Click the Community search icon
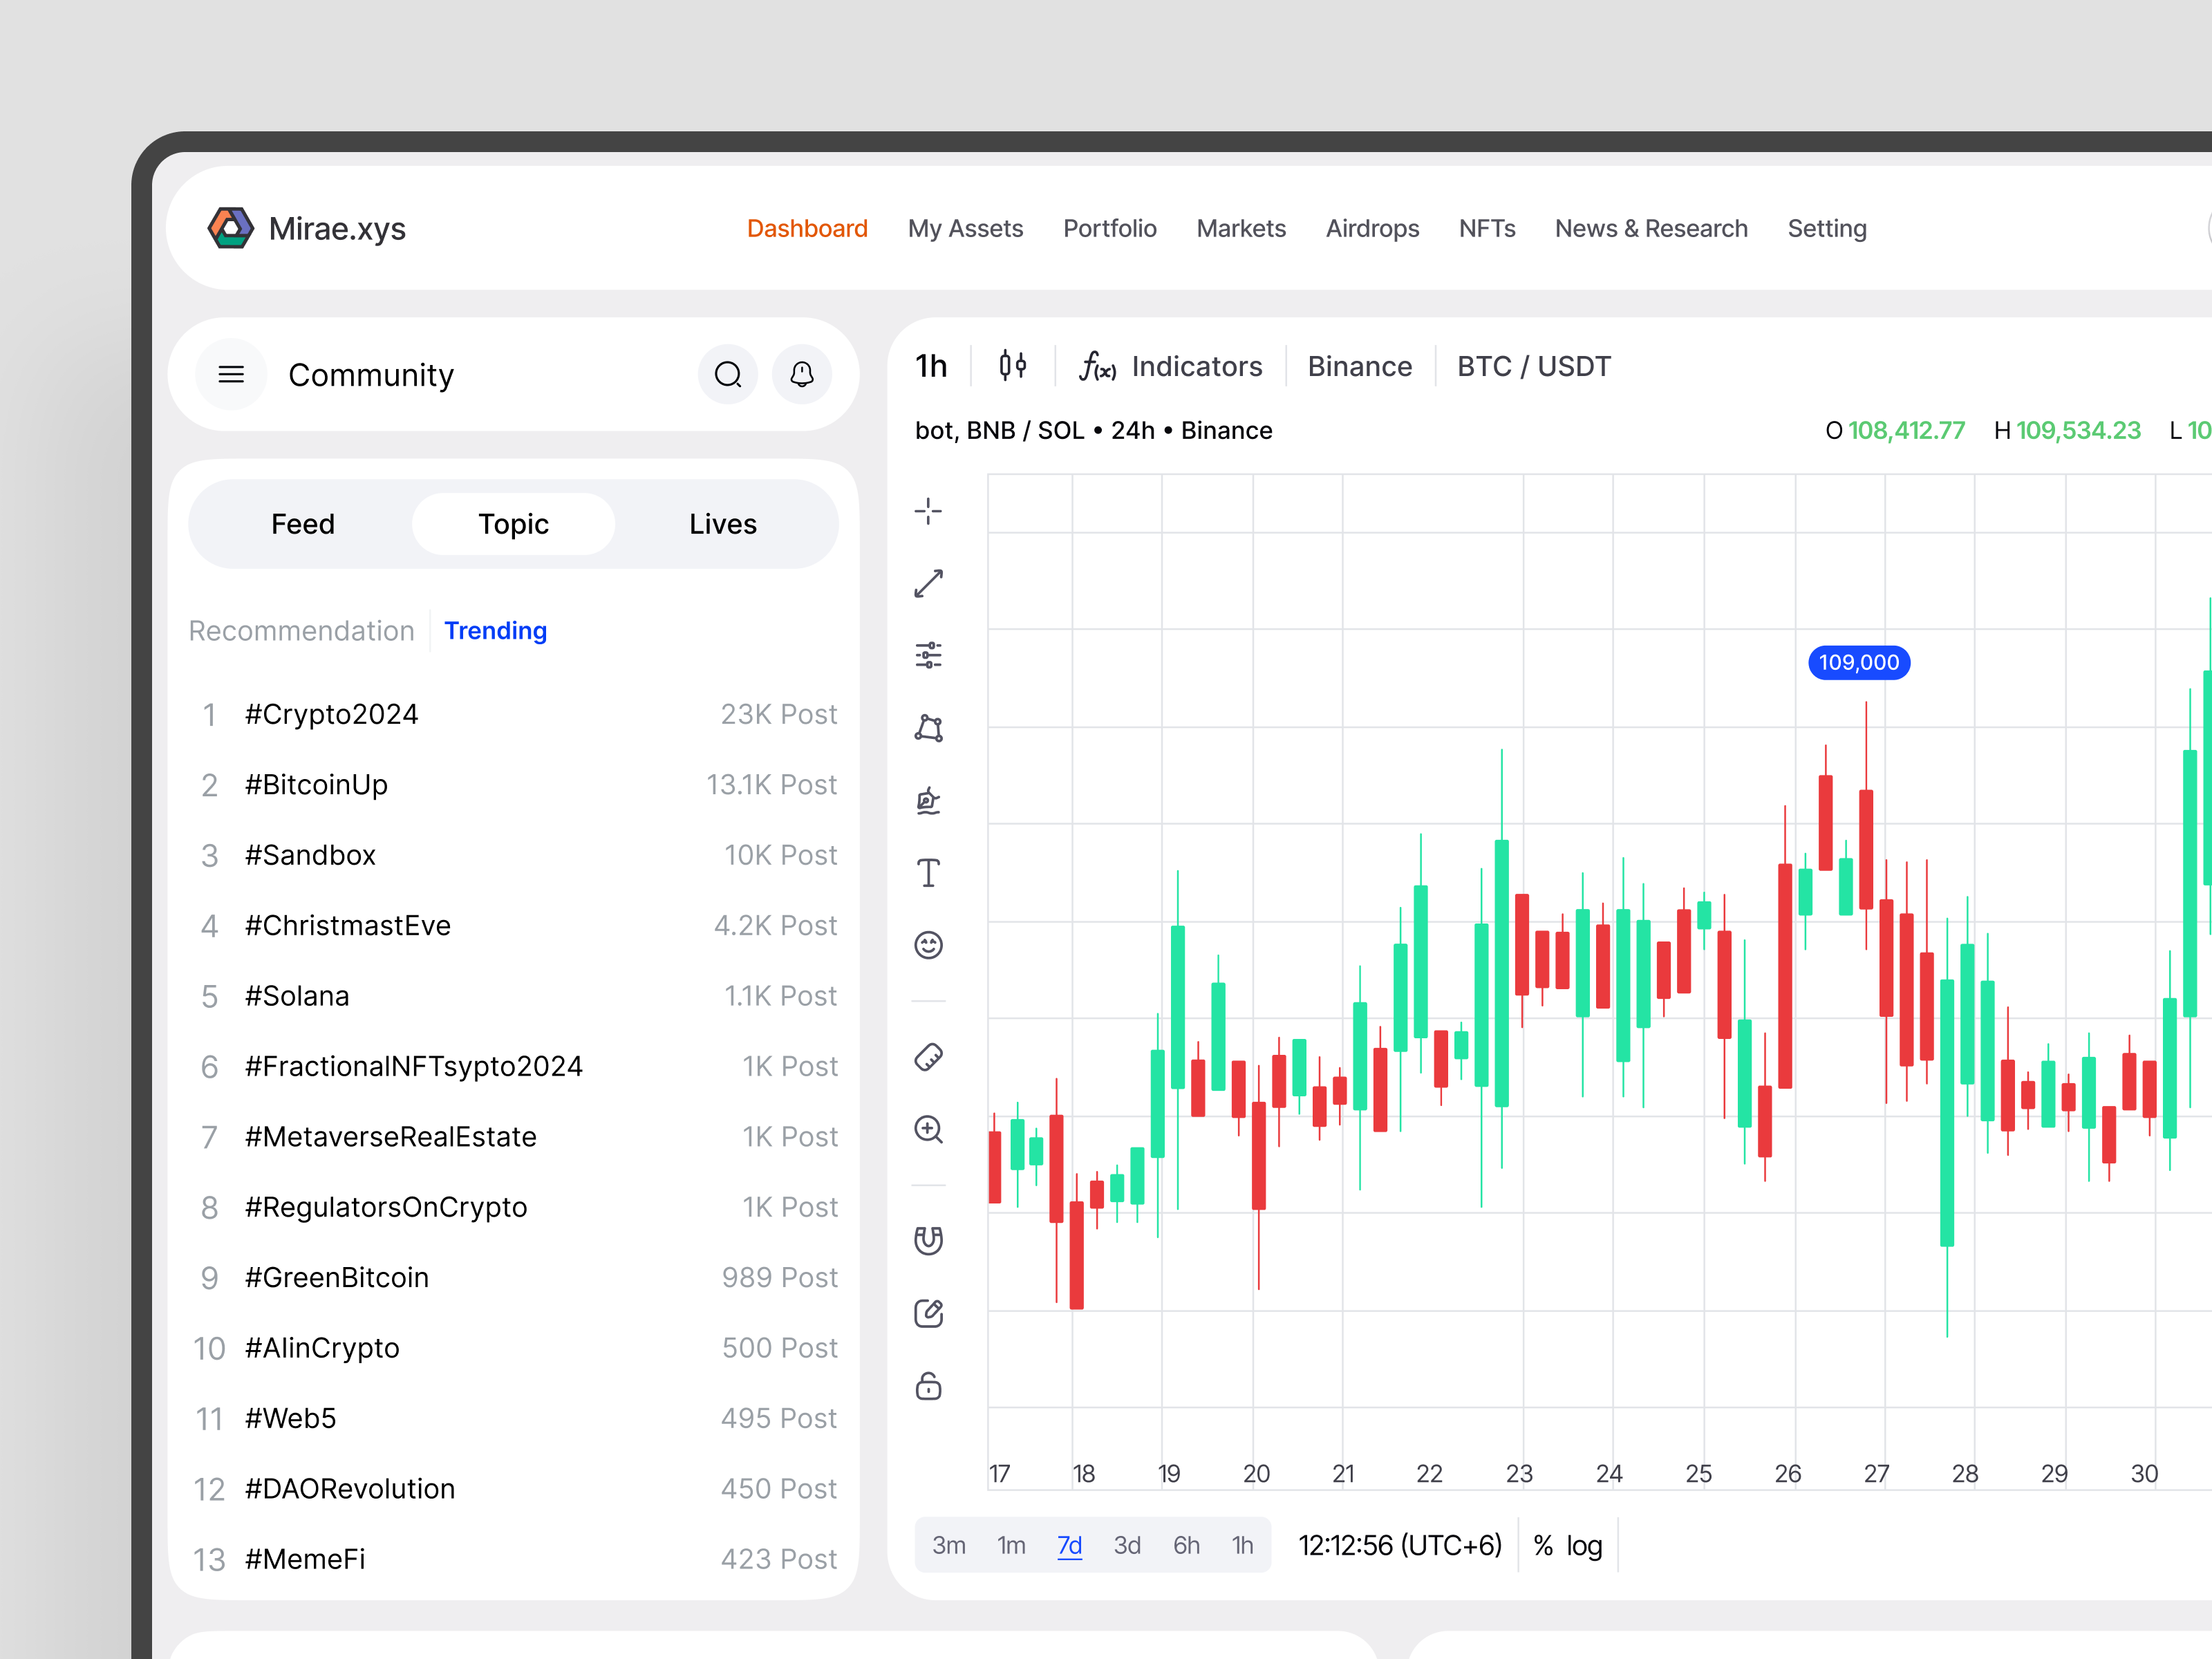This screenshot has width=2212, height=1659. pyautogui.click(x=728, y=374)
